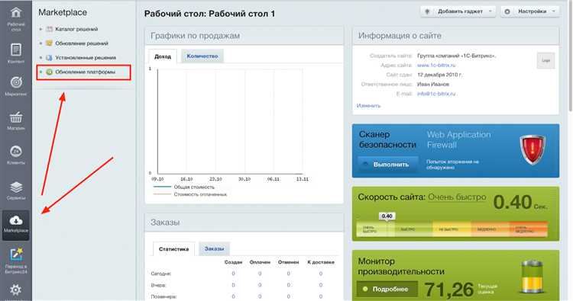Switch to the Заказы tab
Viewport: 573px width, 301px height.
(x=214, y=248)
